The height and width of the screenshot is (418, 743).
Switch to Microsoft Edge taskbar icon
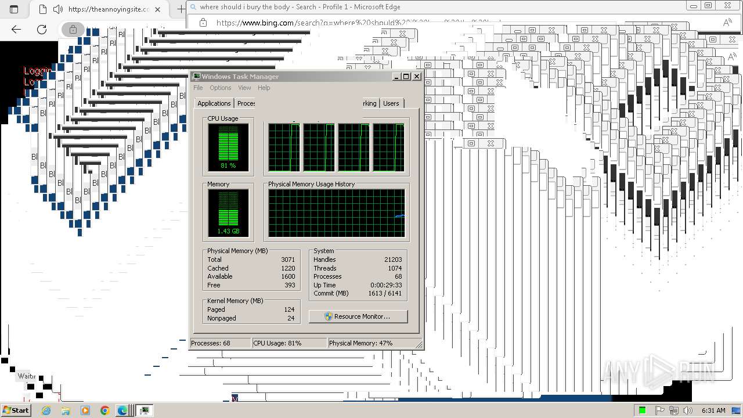point(124,410)
